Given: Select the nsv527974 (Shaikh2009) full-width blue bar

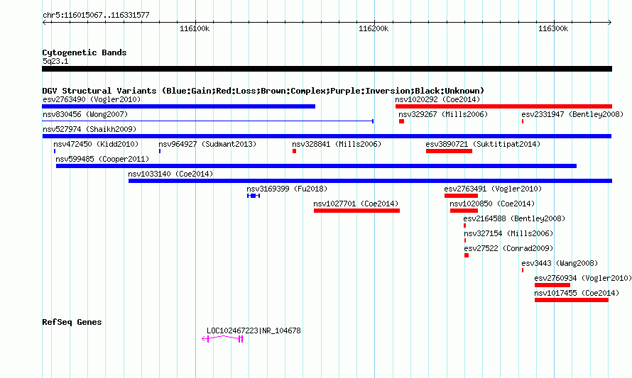Looking at the screenshot, I should [x=327, y=136].
